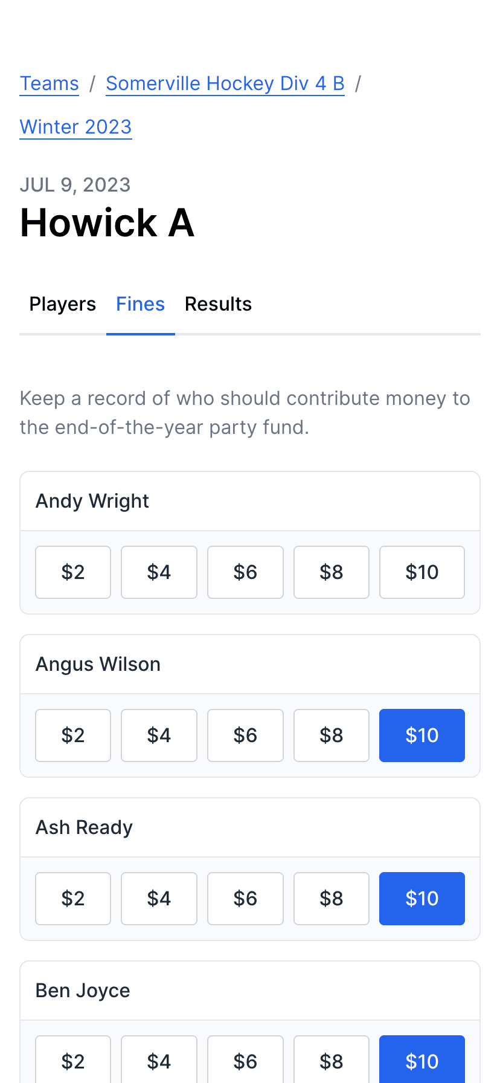Toggle Ash Ready's selected $10 fine
500x1083 pixels.
coord(421,899)
